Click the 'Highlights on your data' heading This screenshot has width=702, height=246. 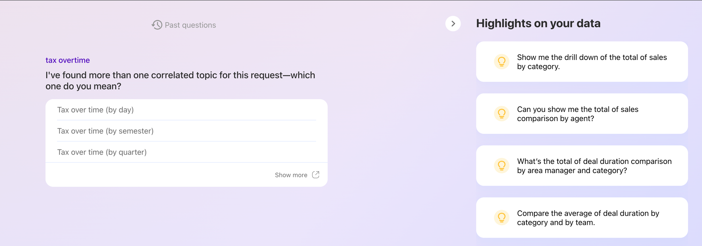tap(538, 23)
